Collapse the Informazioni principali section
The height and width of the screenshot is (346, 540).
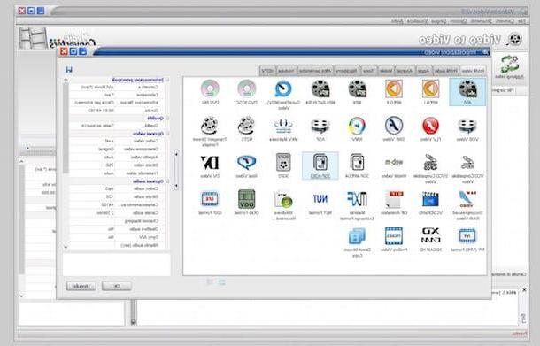[167, 80]
